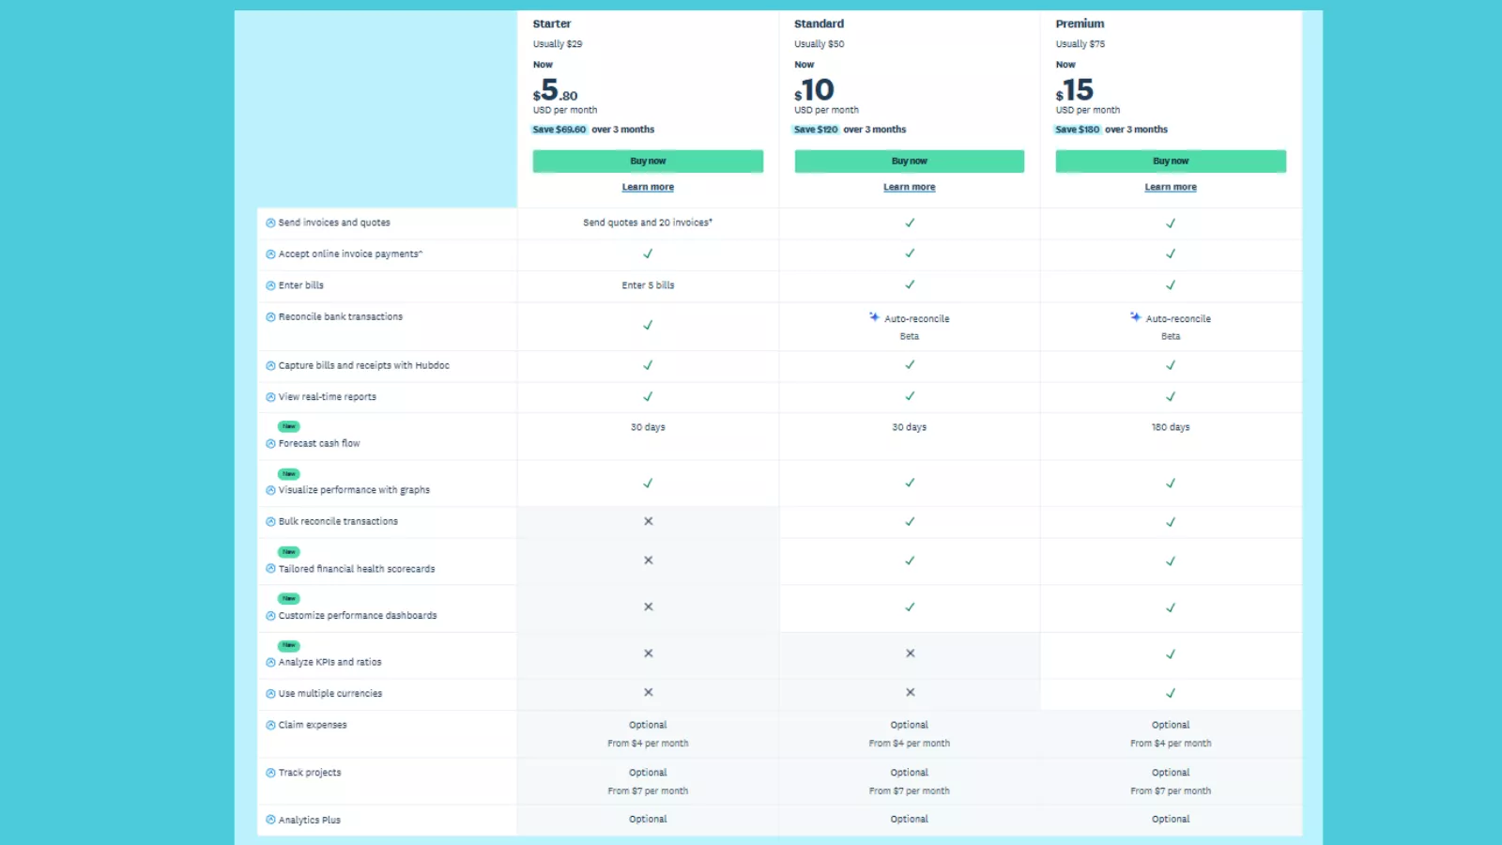Open Learn more for the Premium plan
The image size is (1502, 845).
[1170, 187]
